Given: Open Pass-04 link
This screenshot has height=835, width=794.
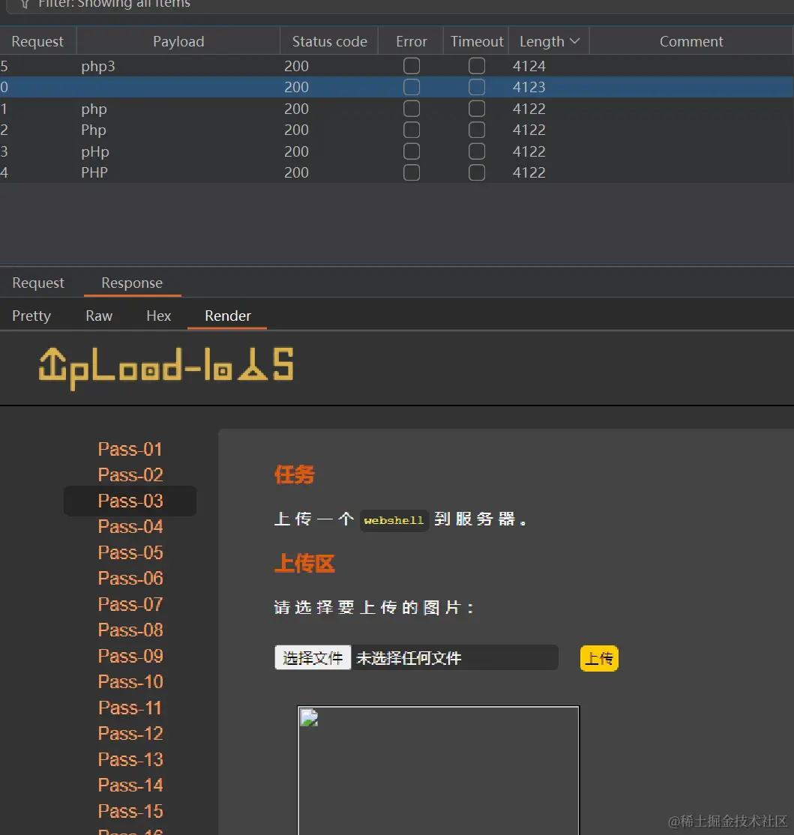Looking at the screenshot, I should [x=130, y=526].
